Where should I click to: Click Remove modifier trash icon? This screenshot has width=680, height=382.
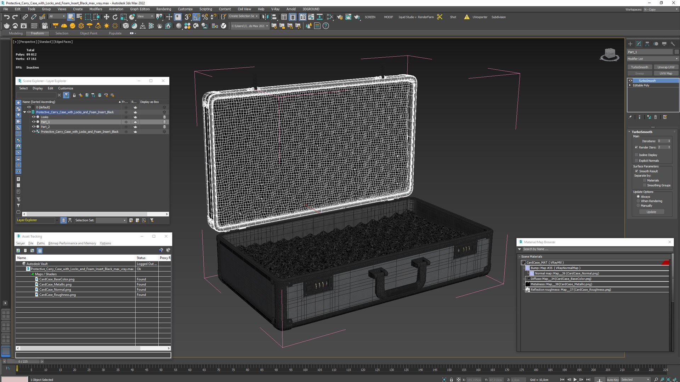[656, 117]
